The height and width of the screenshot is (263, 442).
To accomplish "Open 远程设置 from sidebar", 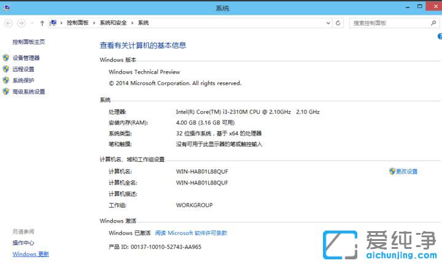I will (x=23, y=69).
